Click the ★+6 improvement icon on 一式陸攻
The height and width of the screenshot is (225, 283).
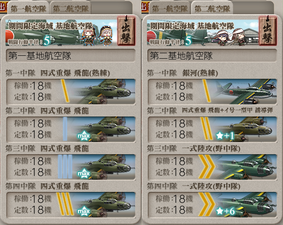(x=225, y=211)
